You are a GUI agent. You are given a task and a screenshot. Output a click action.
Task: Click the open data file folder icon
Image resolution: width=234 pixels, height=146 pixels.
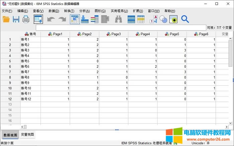click(6, 20)
